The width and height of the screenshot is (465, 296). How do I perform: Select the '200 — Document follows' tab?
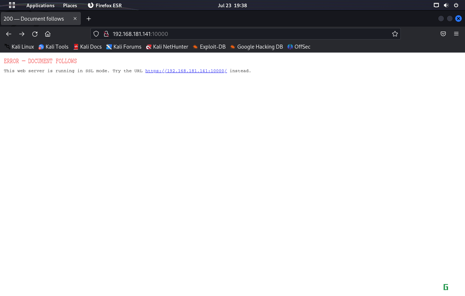[x=41, y=18]
